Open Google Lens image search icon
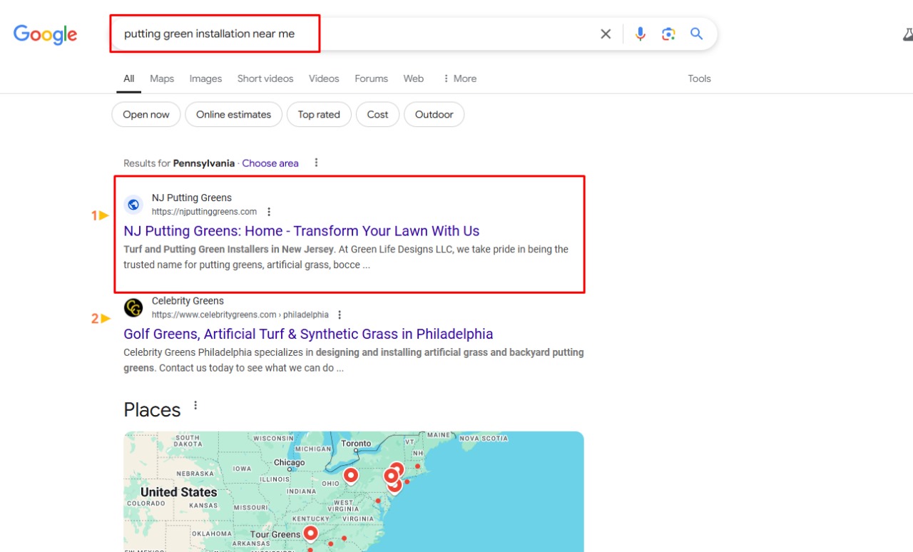Screen dimensions: 913x552 pos(668,34)
